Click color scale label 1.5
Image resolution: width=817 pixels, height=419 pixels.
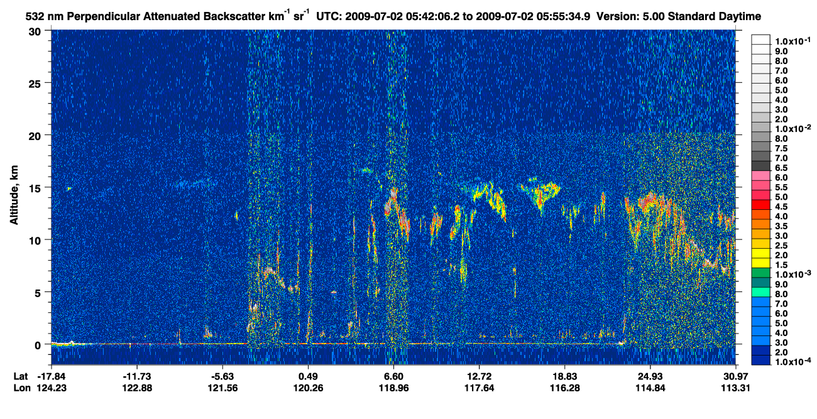tap(782, 265)
